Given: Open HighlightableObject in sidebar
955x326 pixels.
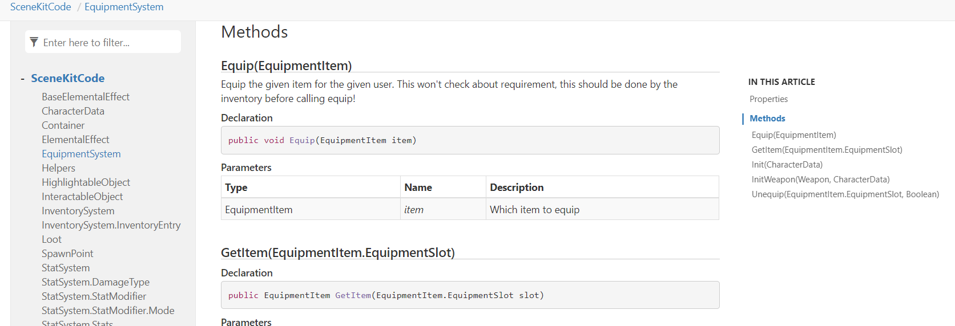Looking at the screenshot, I should tap(86, 182).
